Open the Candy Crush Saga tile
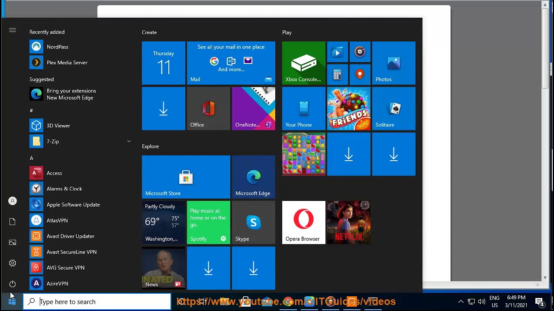Viewport: 554px width, 311px height. 304,154
